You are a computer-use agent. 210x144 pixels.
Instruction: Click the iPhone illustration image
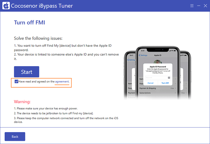(x=157, y=73)
